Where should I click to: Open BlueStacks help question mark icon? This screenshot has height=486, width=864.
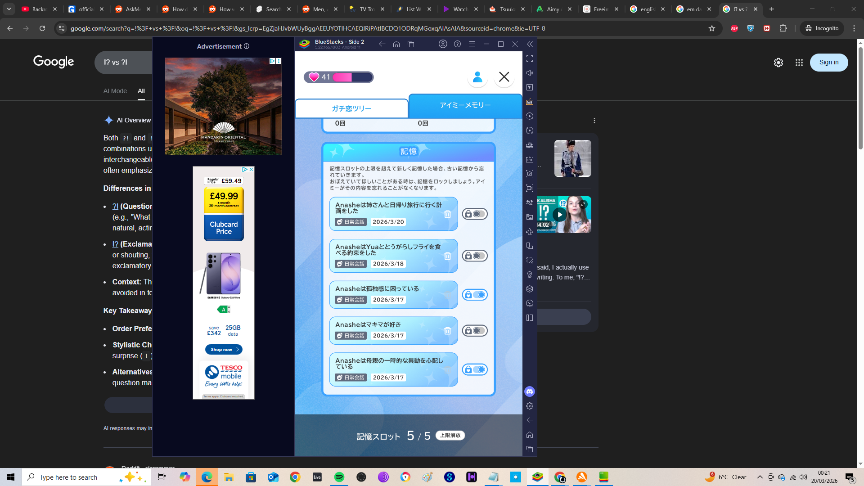pos(457,44)
